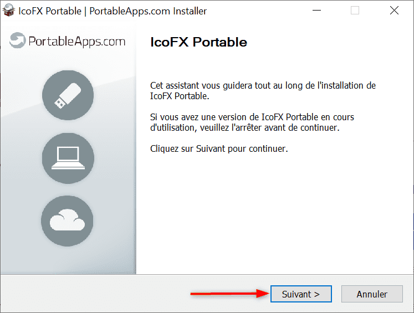Click the cloud storage icon

[x=67, y=221]
